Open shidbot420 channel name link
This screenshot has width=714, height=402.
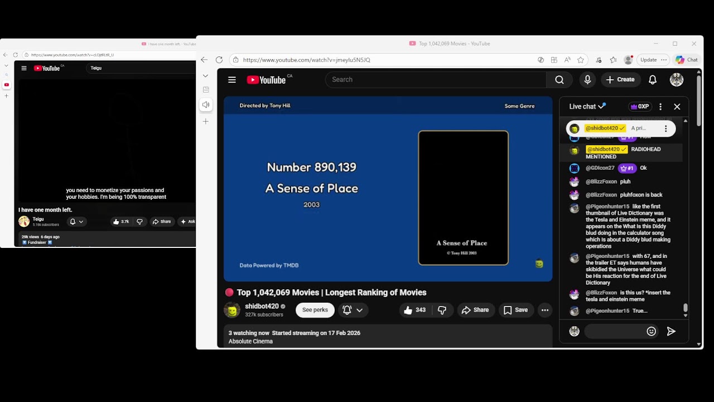click(262, 307)
